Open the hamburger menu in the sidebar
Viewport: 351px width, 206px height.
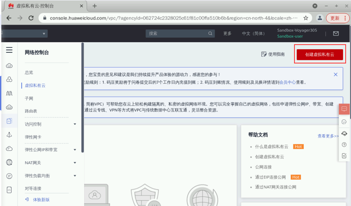(x=9, y=50)
